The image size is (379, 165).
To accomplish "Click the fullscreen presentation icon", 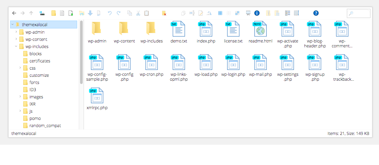I will [248, 13].
